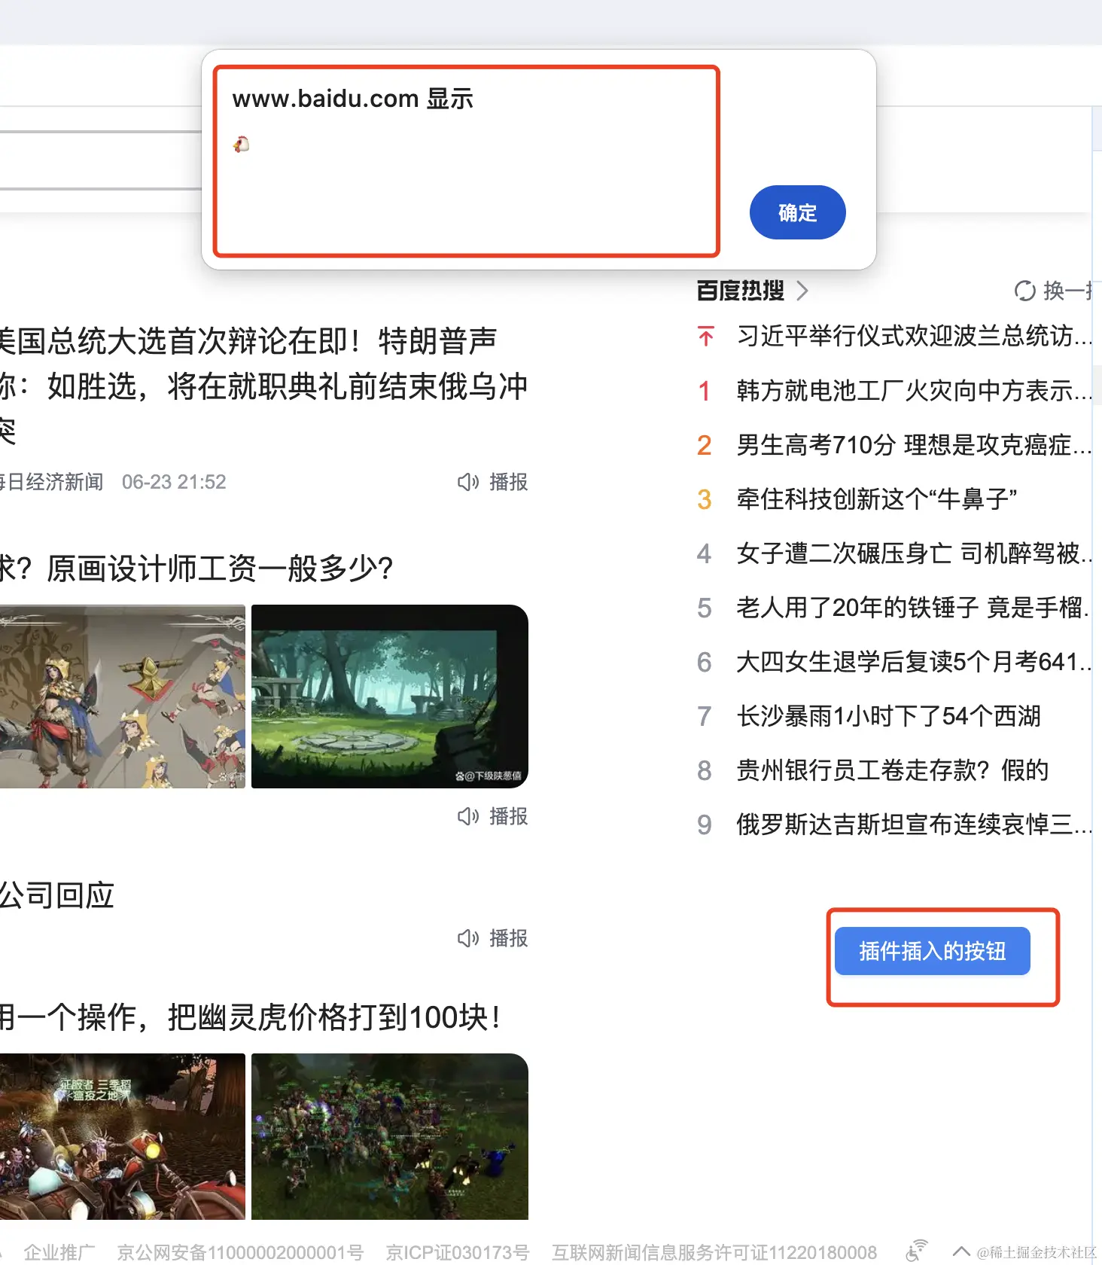This screenshot has width=1102, height=1265.
Task: Click the ranking number 1 badge
Action: 704,391
